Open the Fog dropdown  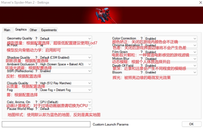coord(65,90)
